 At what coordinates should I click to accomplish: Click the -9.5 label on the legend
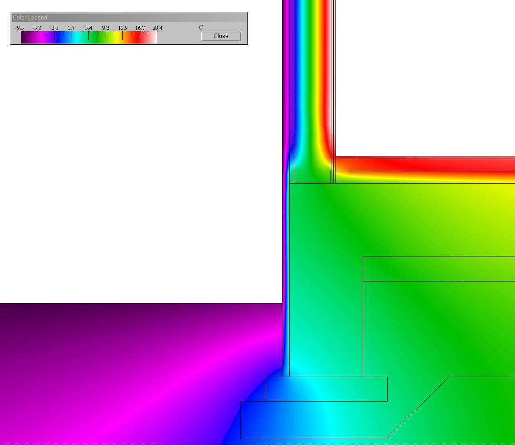pos(19,28)
